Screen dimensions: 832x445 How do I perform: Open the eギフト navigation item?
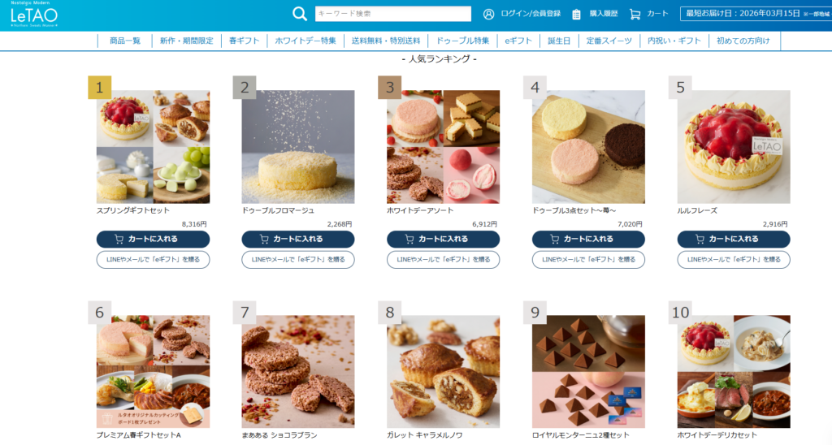point(518,41)
